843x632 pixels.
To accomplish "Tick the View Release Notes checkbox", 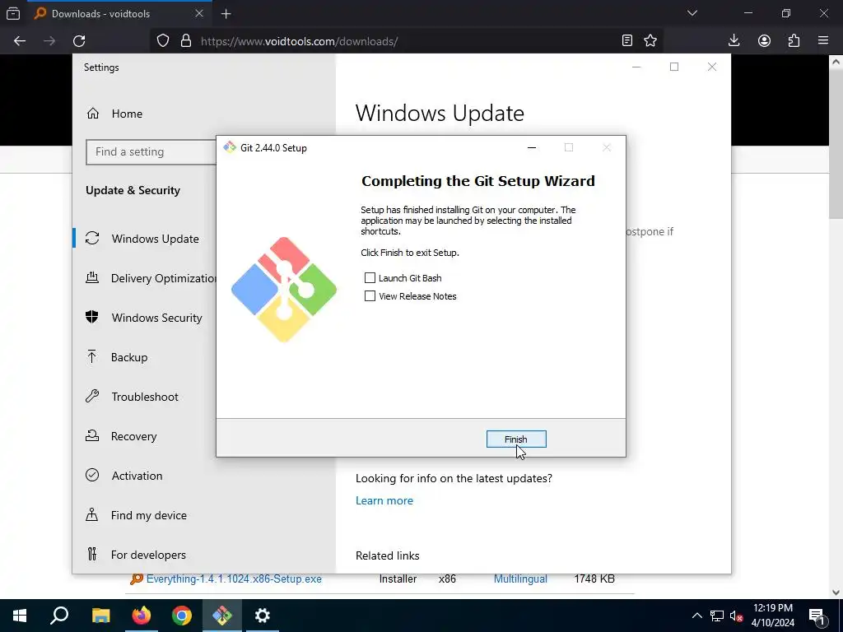I will (x=370, y=296).
